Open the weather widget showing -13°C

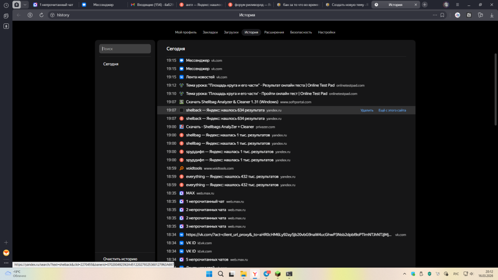(14, 274)
